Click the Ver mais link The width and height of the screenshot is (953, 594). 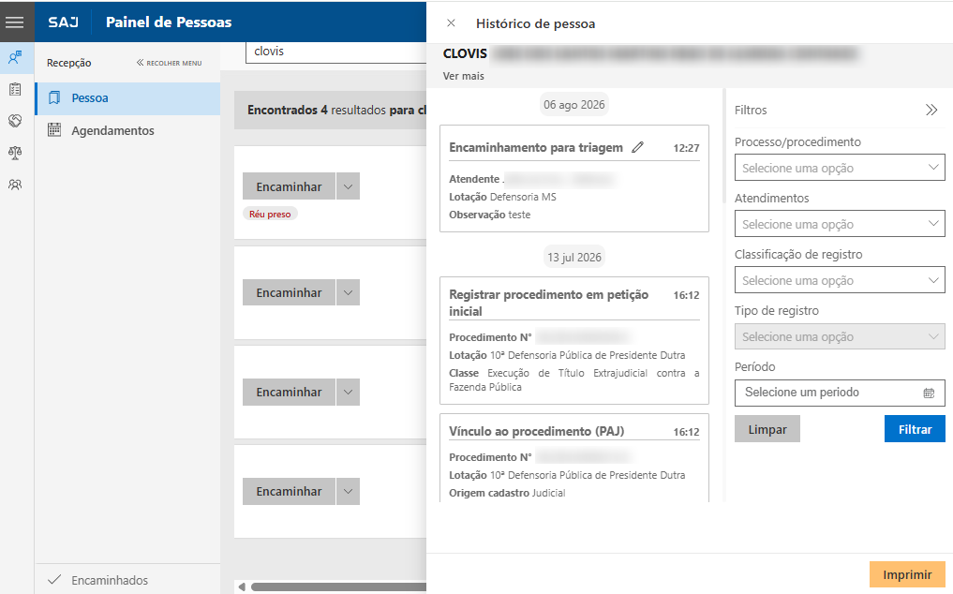463,76
